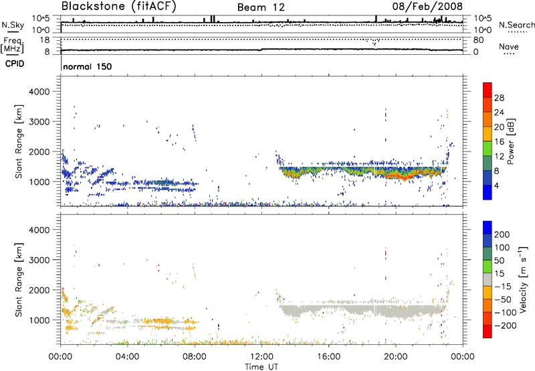Click the "4000" tick in the Power panel
The image size is (535, 371).
[x=39, y=92]
